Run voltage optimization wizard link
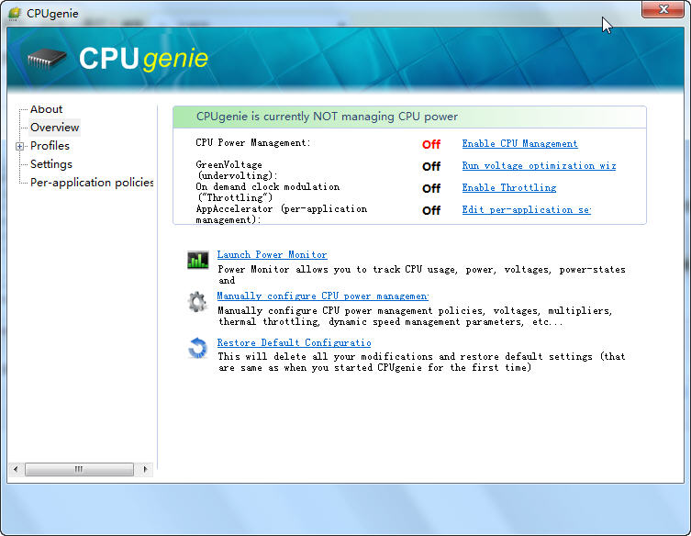 click(x=539, y=166)
